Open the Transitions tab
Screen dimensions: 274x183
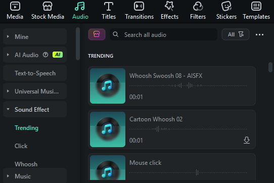click(139, 11)
